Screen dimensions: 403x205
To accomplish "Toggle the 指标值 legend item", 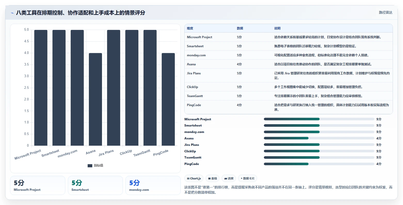I will click(x=95, y=165).
